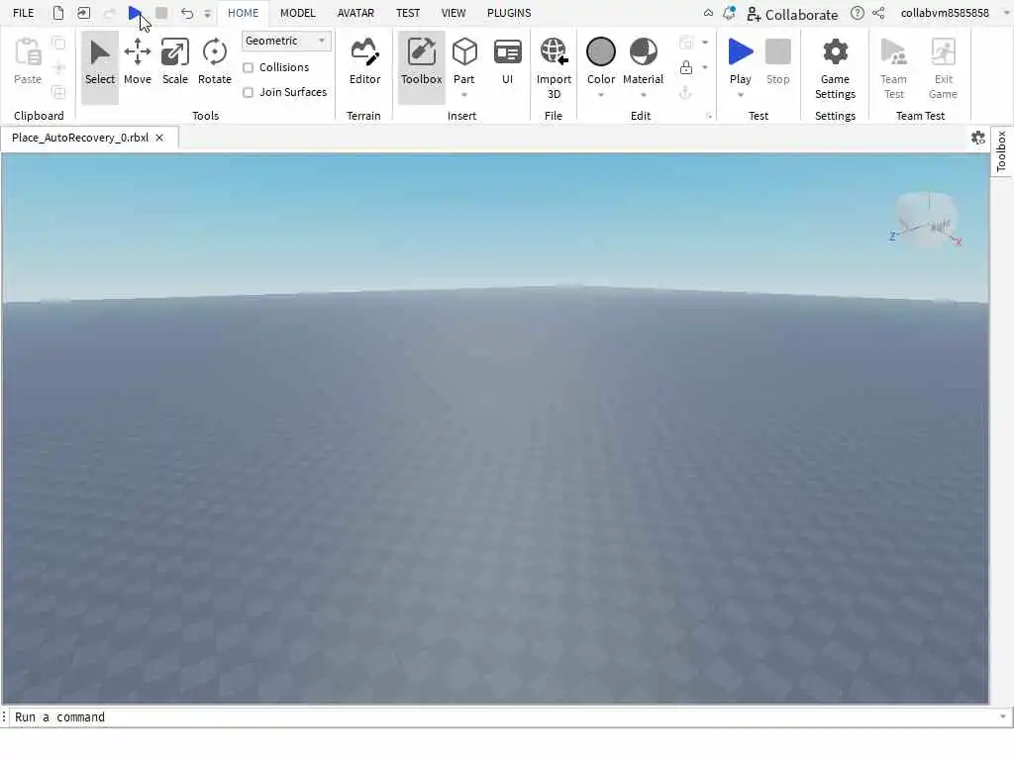
Task: Click the viewport settings gear icon
Action: [977, 138]
